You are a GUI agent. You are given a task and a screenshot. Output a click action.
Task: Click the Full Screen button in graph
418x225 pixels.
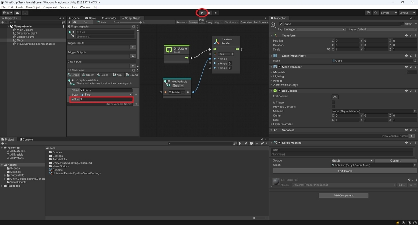pyautogui.click(x=261, y=22)
